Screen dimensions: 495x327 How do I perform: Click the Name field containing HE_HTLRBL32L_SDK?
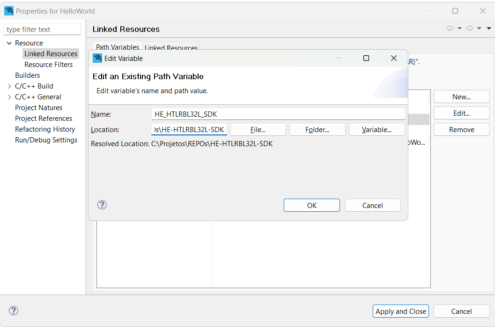[x=279, y=114]
